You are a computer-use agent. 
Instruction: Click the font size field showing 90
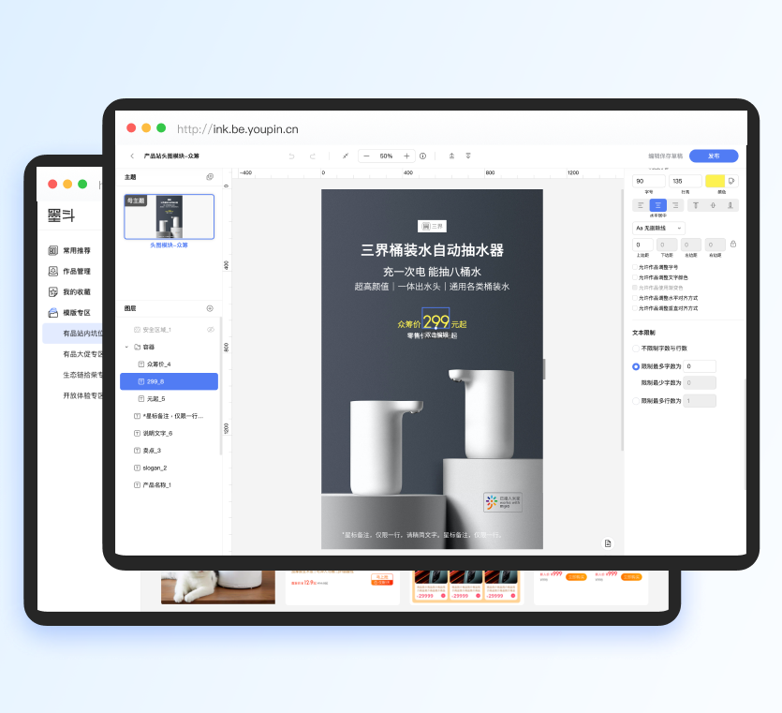(x=649, y=181)
